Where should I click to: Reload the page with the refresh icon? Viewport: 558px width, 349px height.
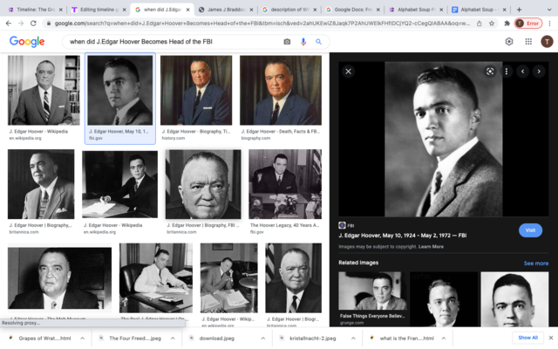click(x=33, y=24)
